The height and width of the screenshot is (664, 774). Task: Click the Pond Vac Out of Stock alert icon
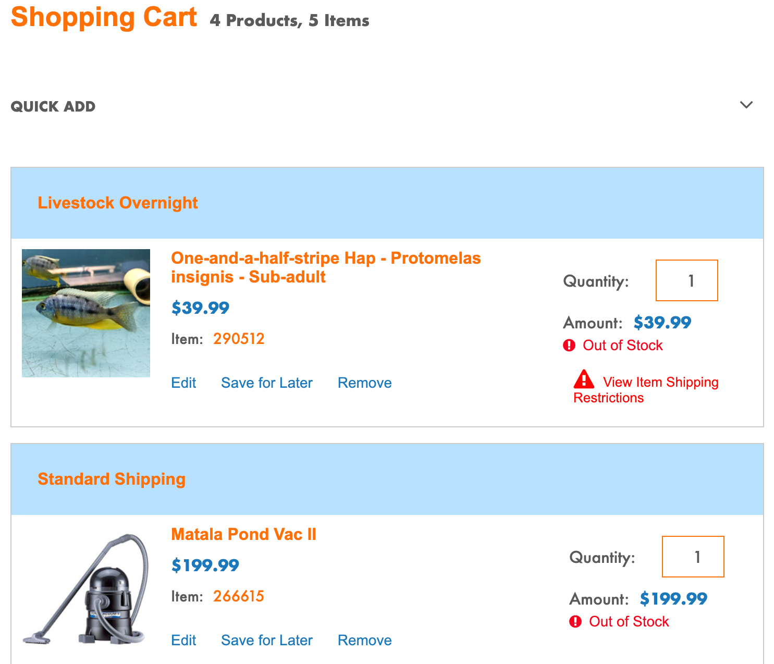click(x=575, y=621)
